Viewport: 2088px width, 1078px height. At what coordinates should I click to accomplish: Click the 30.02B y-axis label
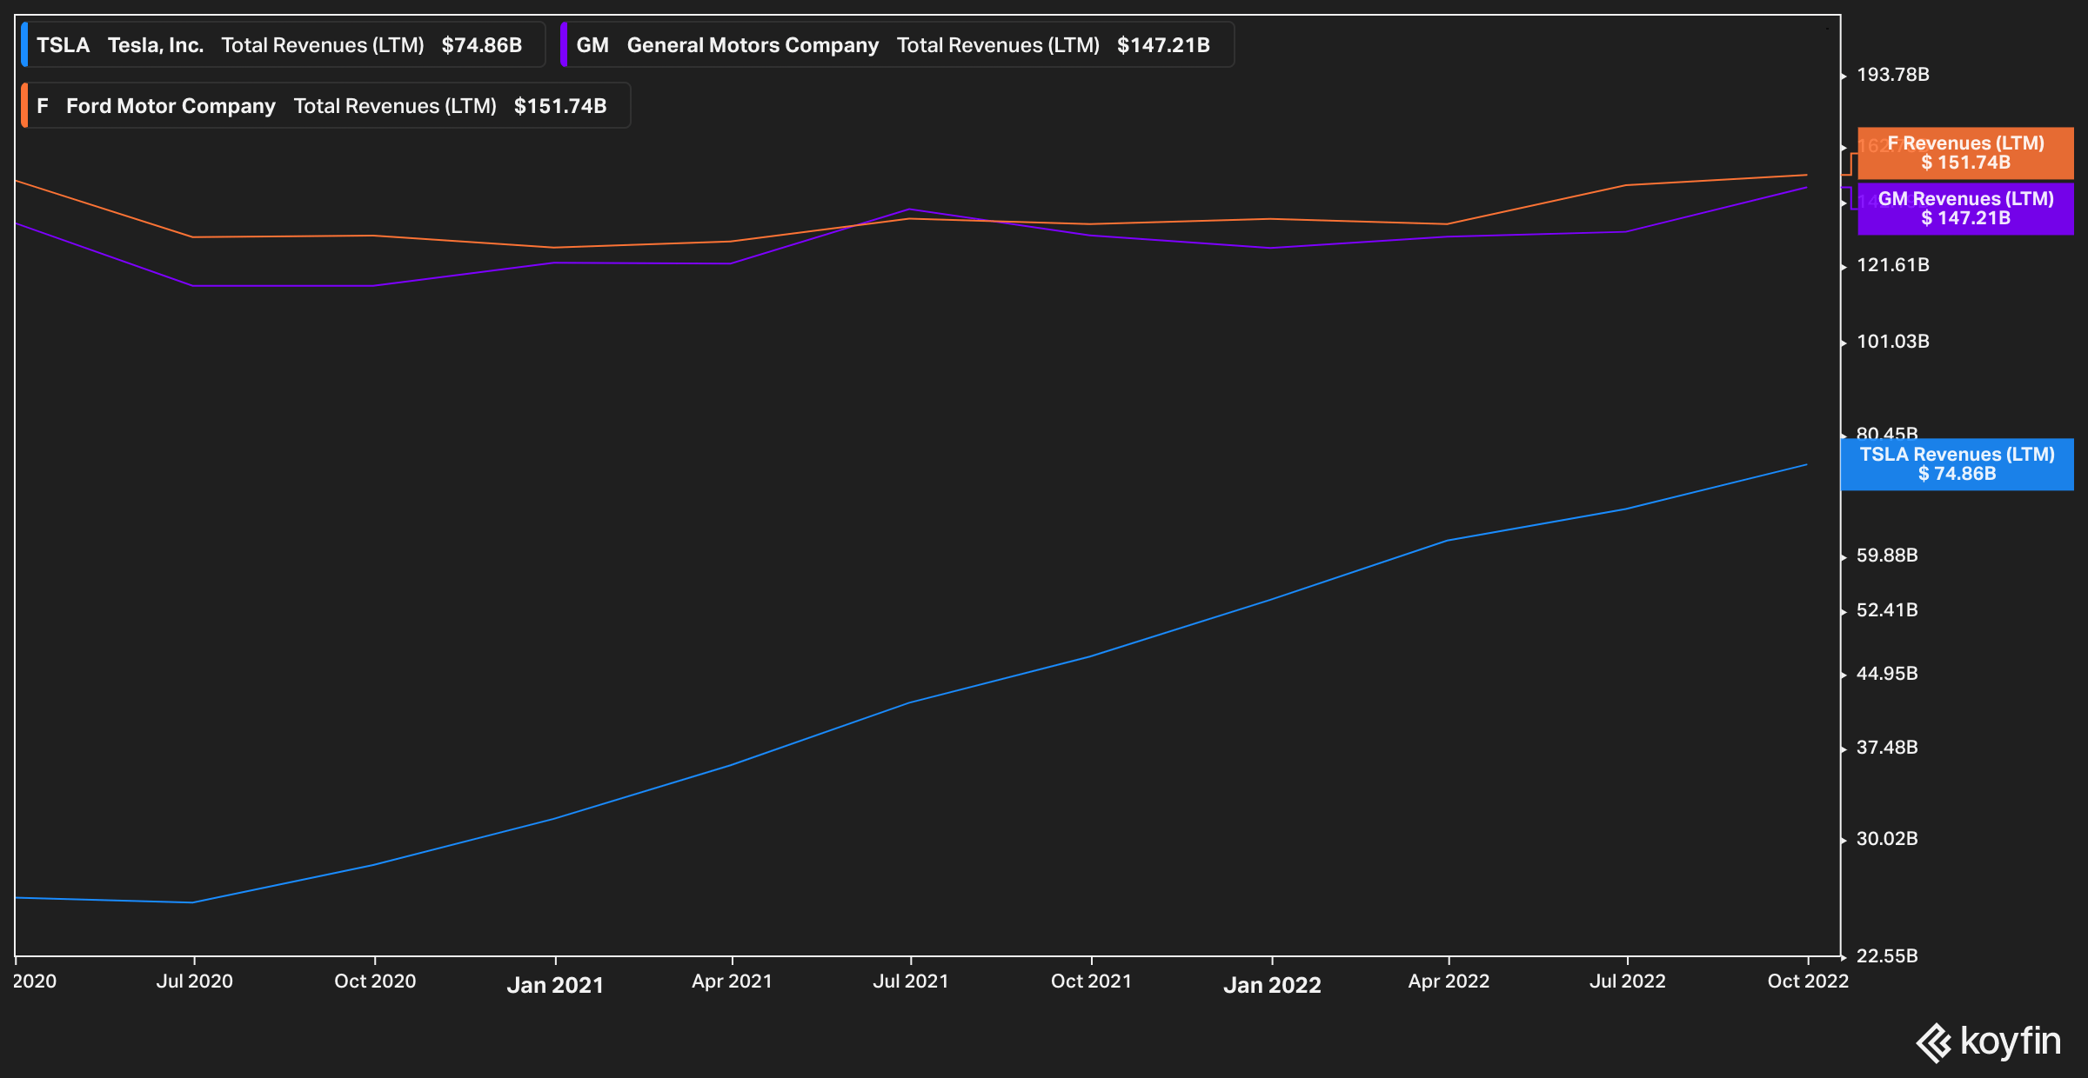pyautogui.click(x=1887, y=839)
